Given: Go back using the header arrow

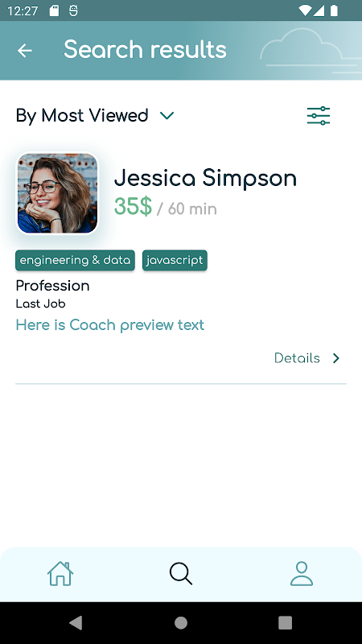Looking at the screenshot, I should click(25, 51).
